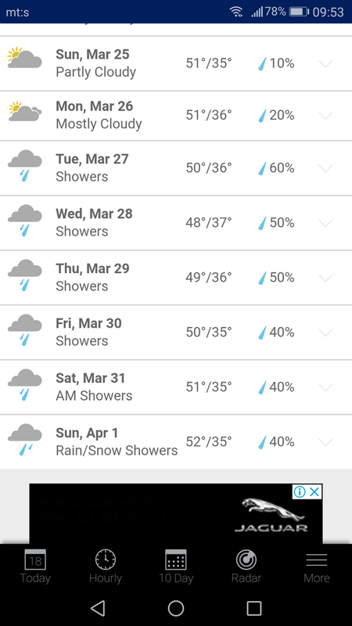Close the Jaguar ad with X
Viewport: 352px width, 626px height.
[x=315, y=492]
